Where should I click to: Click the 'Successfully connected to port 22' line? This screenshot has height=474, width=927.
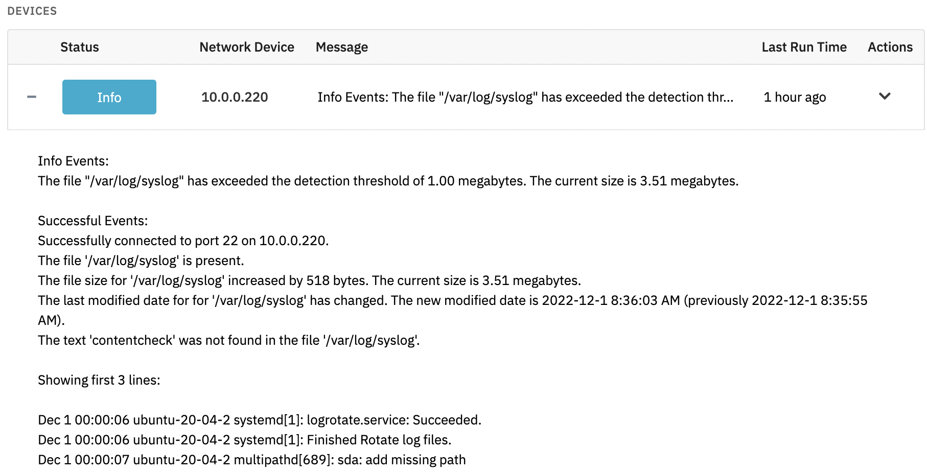click(x=183, y=241)
